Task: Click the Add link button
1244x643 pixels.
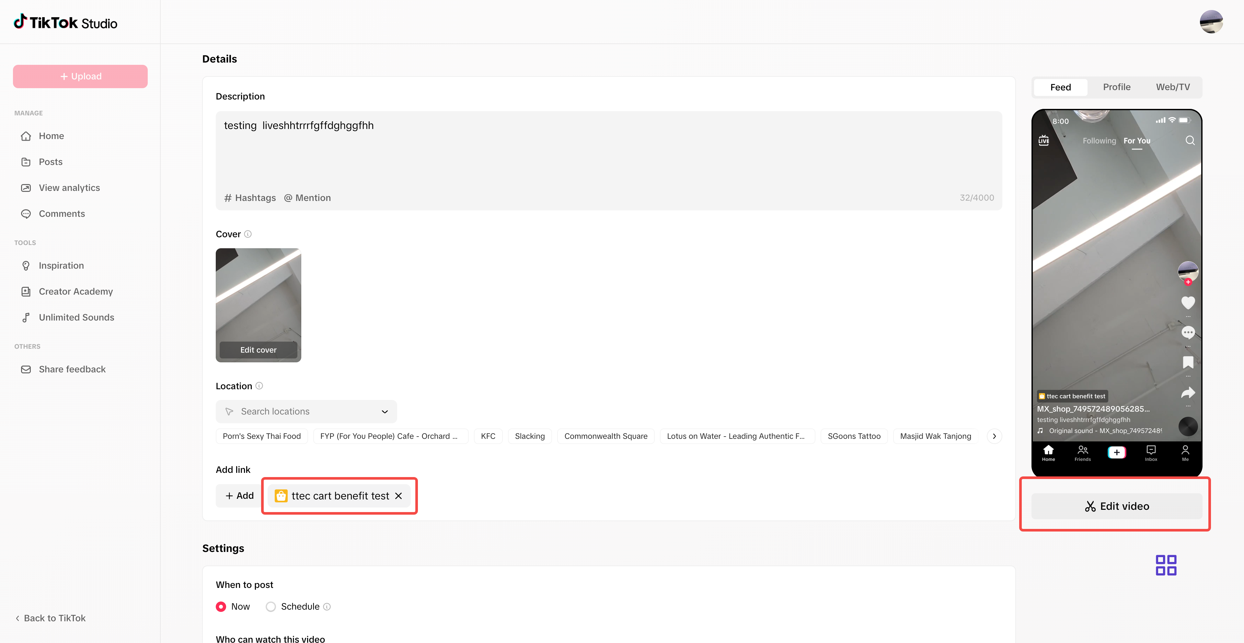Action: [239, 496]
